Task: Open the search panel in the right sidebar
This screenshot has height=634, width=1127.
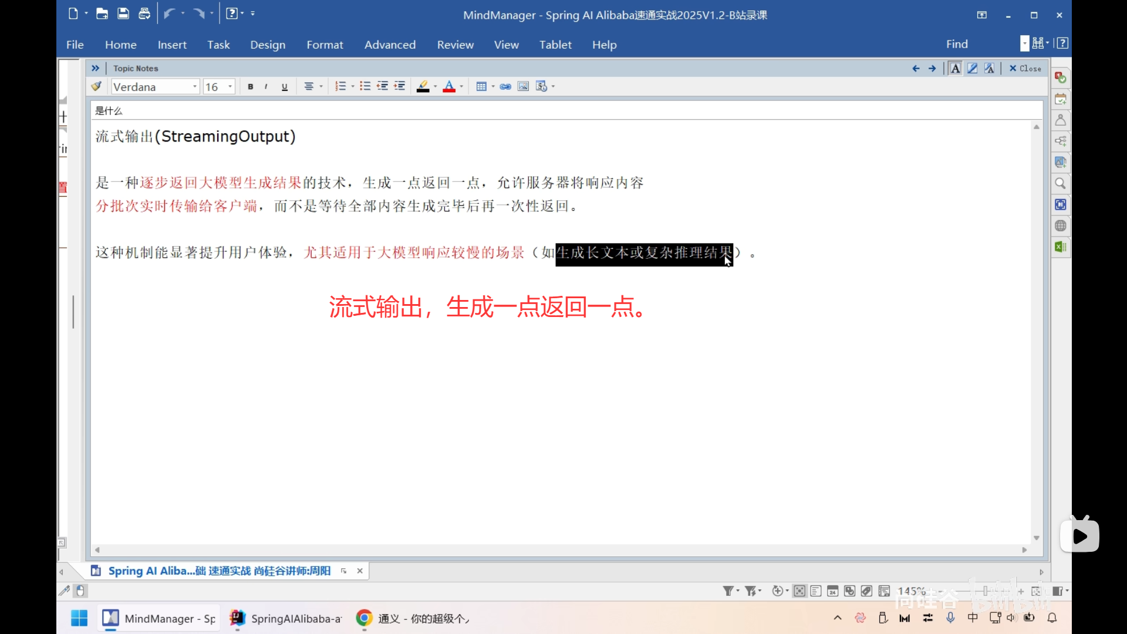Action: click(1060, 183)
